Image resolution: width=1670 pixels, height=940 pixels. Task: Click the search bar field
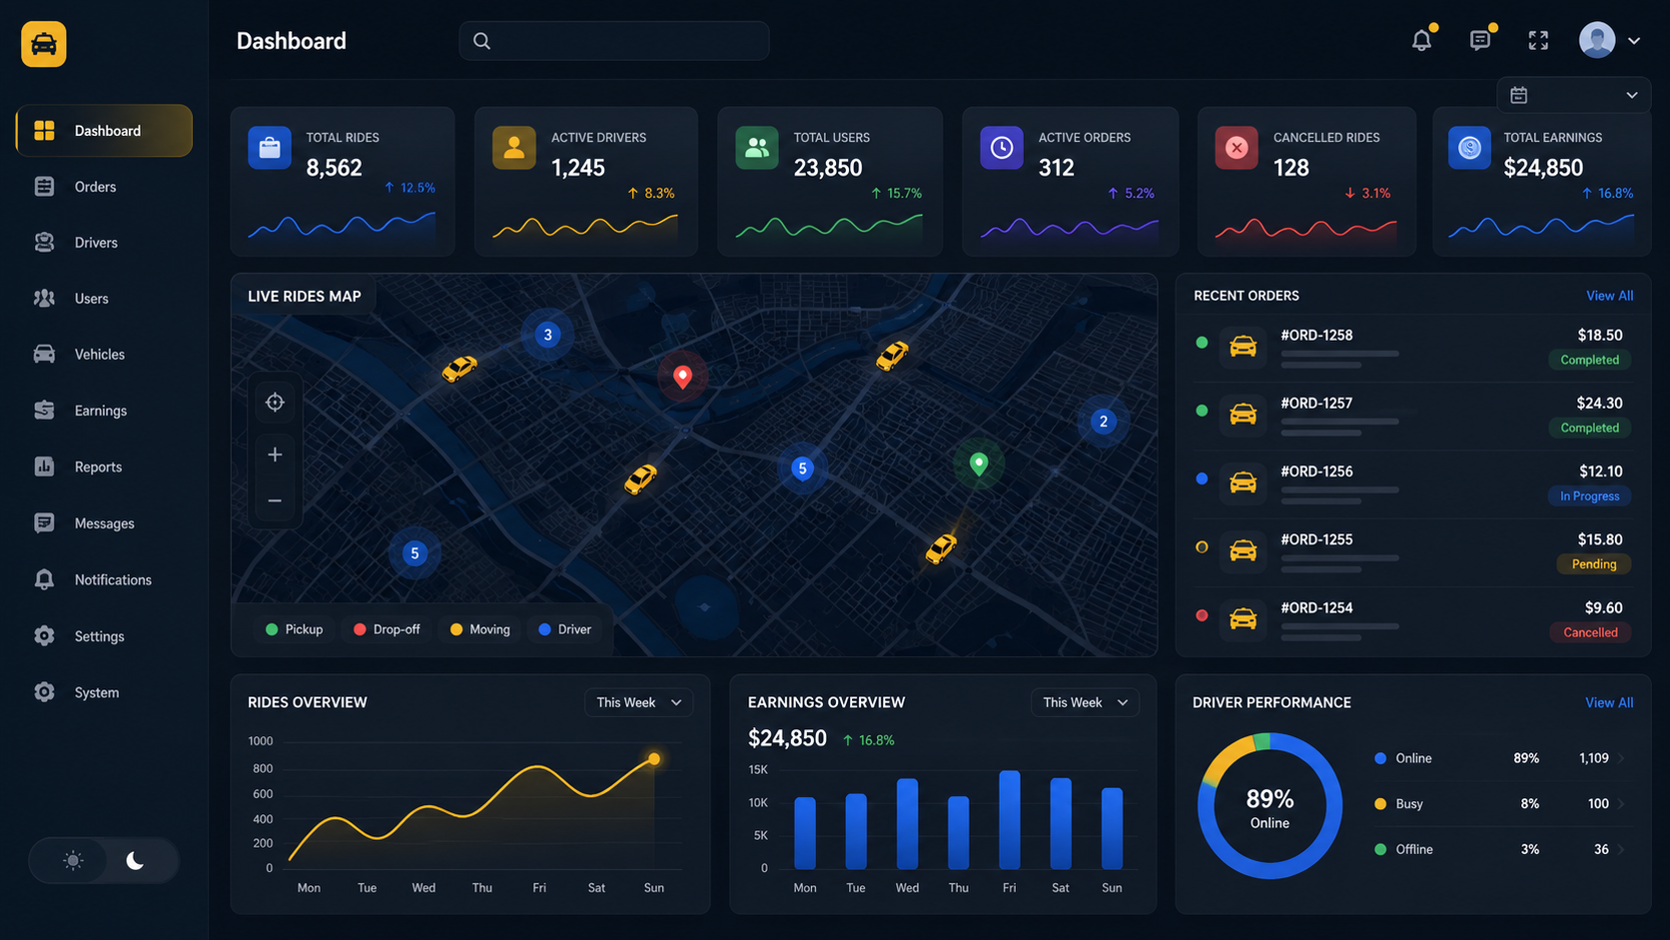[614, 41]
